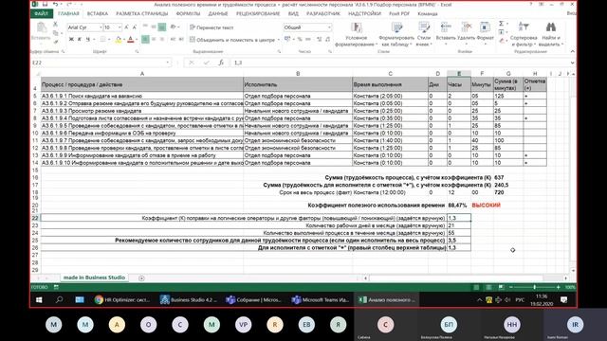The width and height of the screenshot is (607, 341).
Task: Increase font size with the large A icon
Action: click(126, 27)
